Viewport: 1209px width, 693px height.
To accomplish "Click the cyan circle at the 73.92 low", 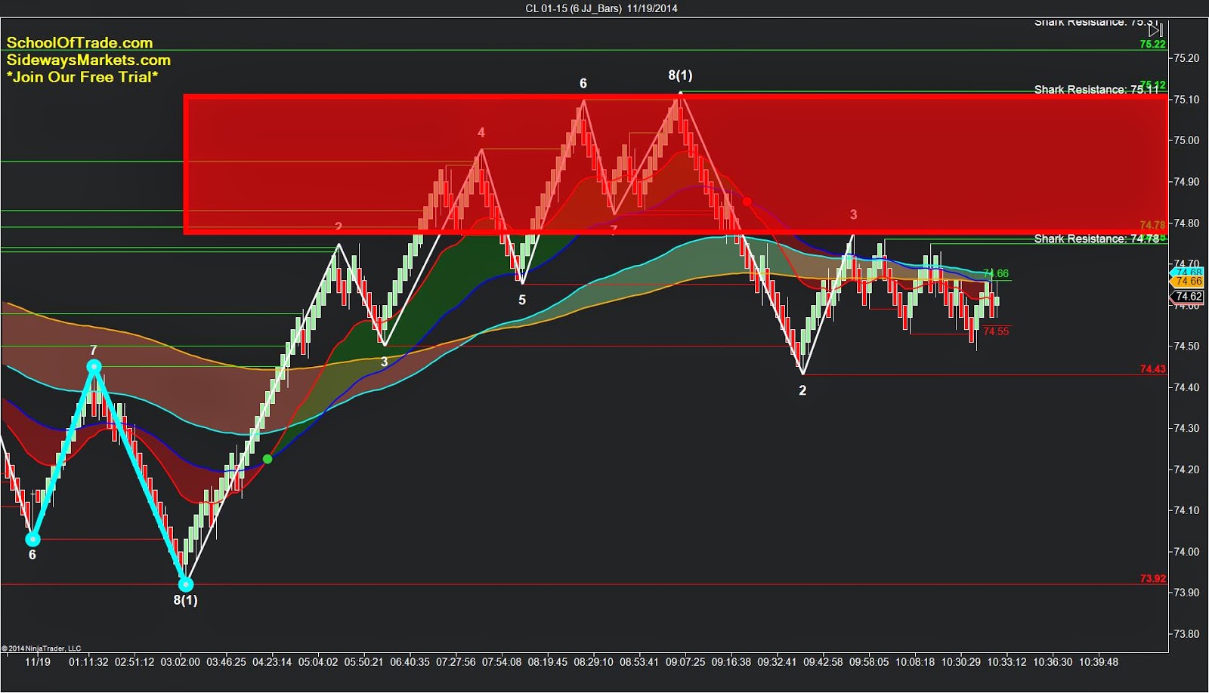I will 186,584.
